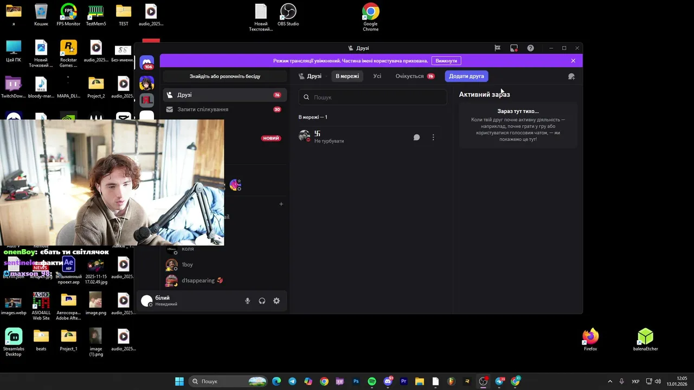Select the online friend with 'Не турбувати' status
694x390 pixels.
coord(372,138)
